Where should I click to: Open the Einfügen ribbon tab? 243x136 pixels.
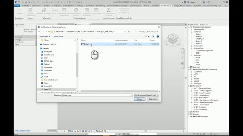click(80, 6)
